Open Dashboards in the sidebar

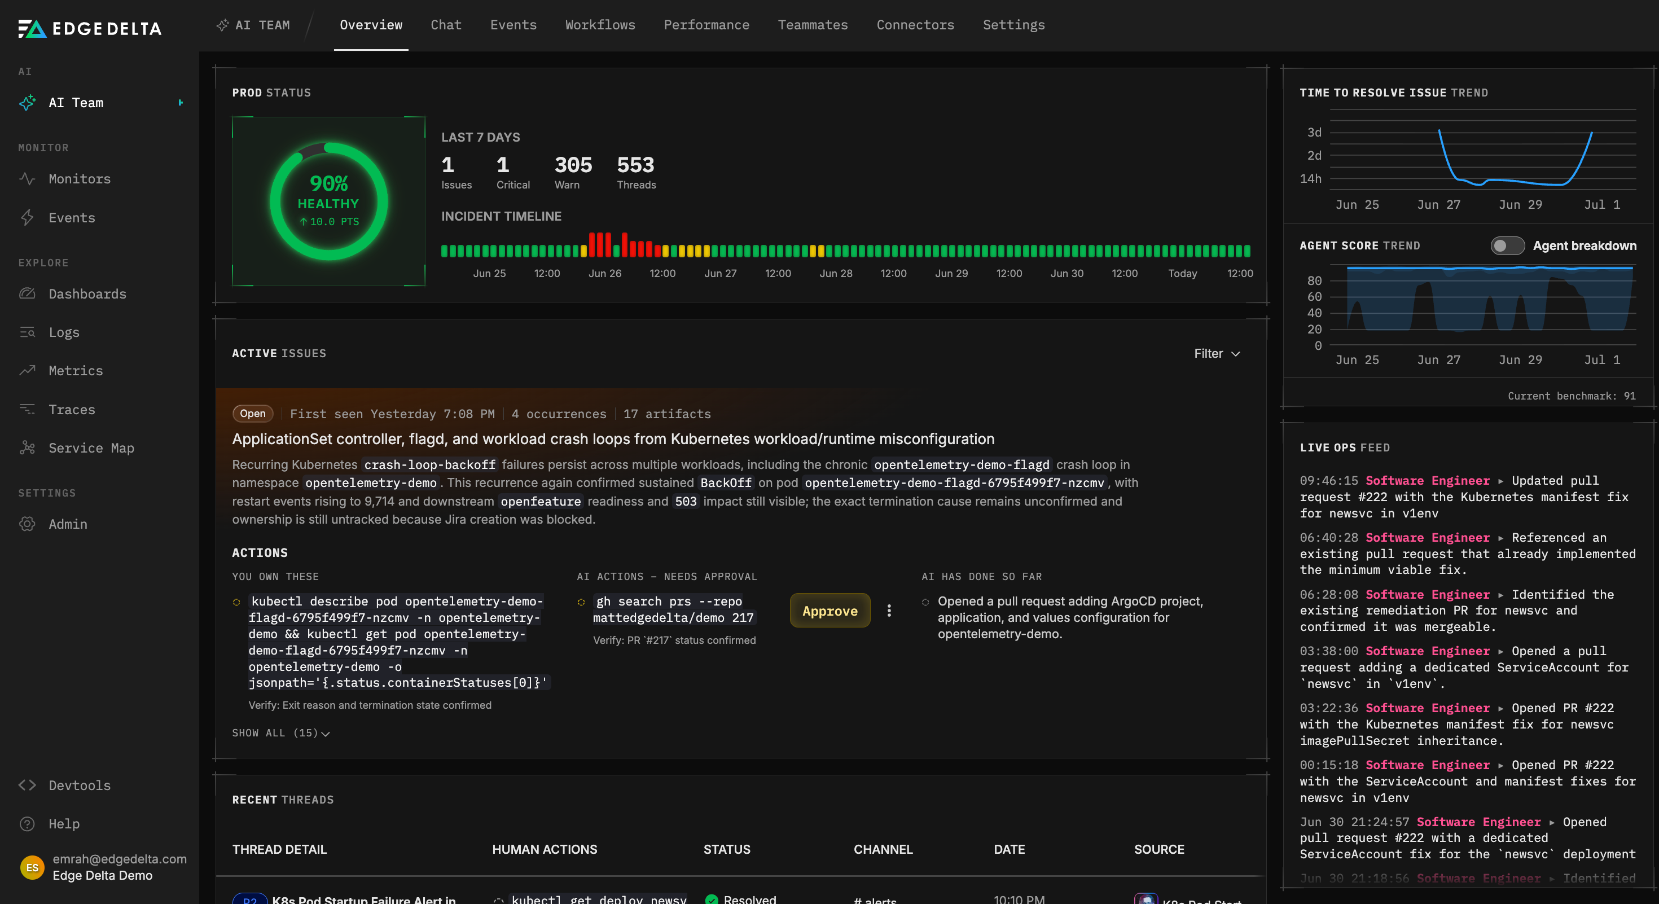tap(87, 293)
